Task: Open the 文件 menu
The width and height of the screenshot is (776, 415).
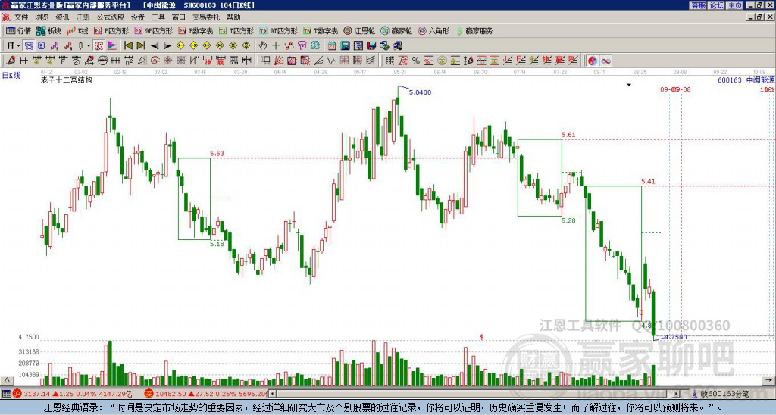Action: coord(20,17)
